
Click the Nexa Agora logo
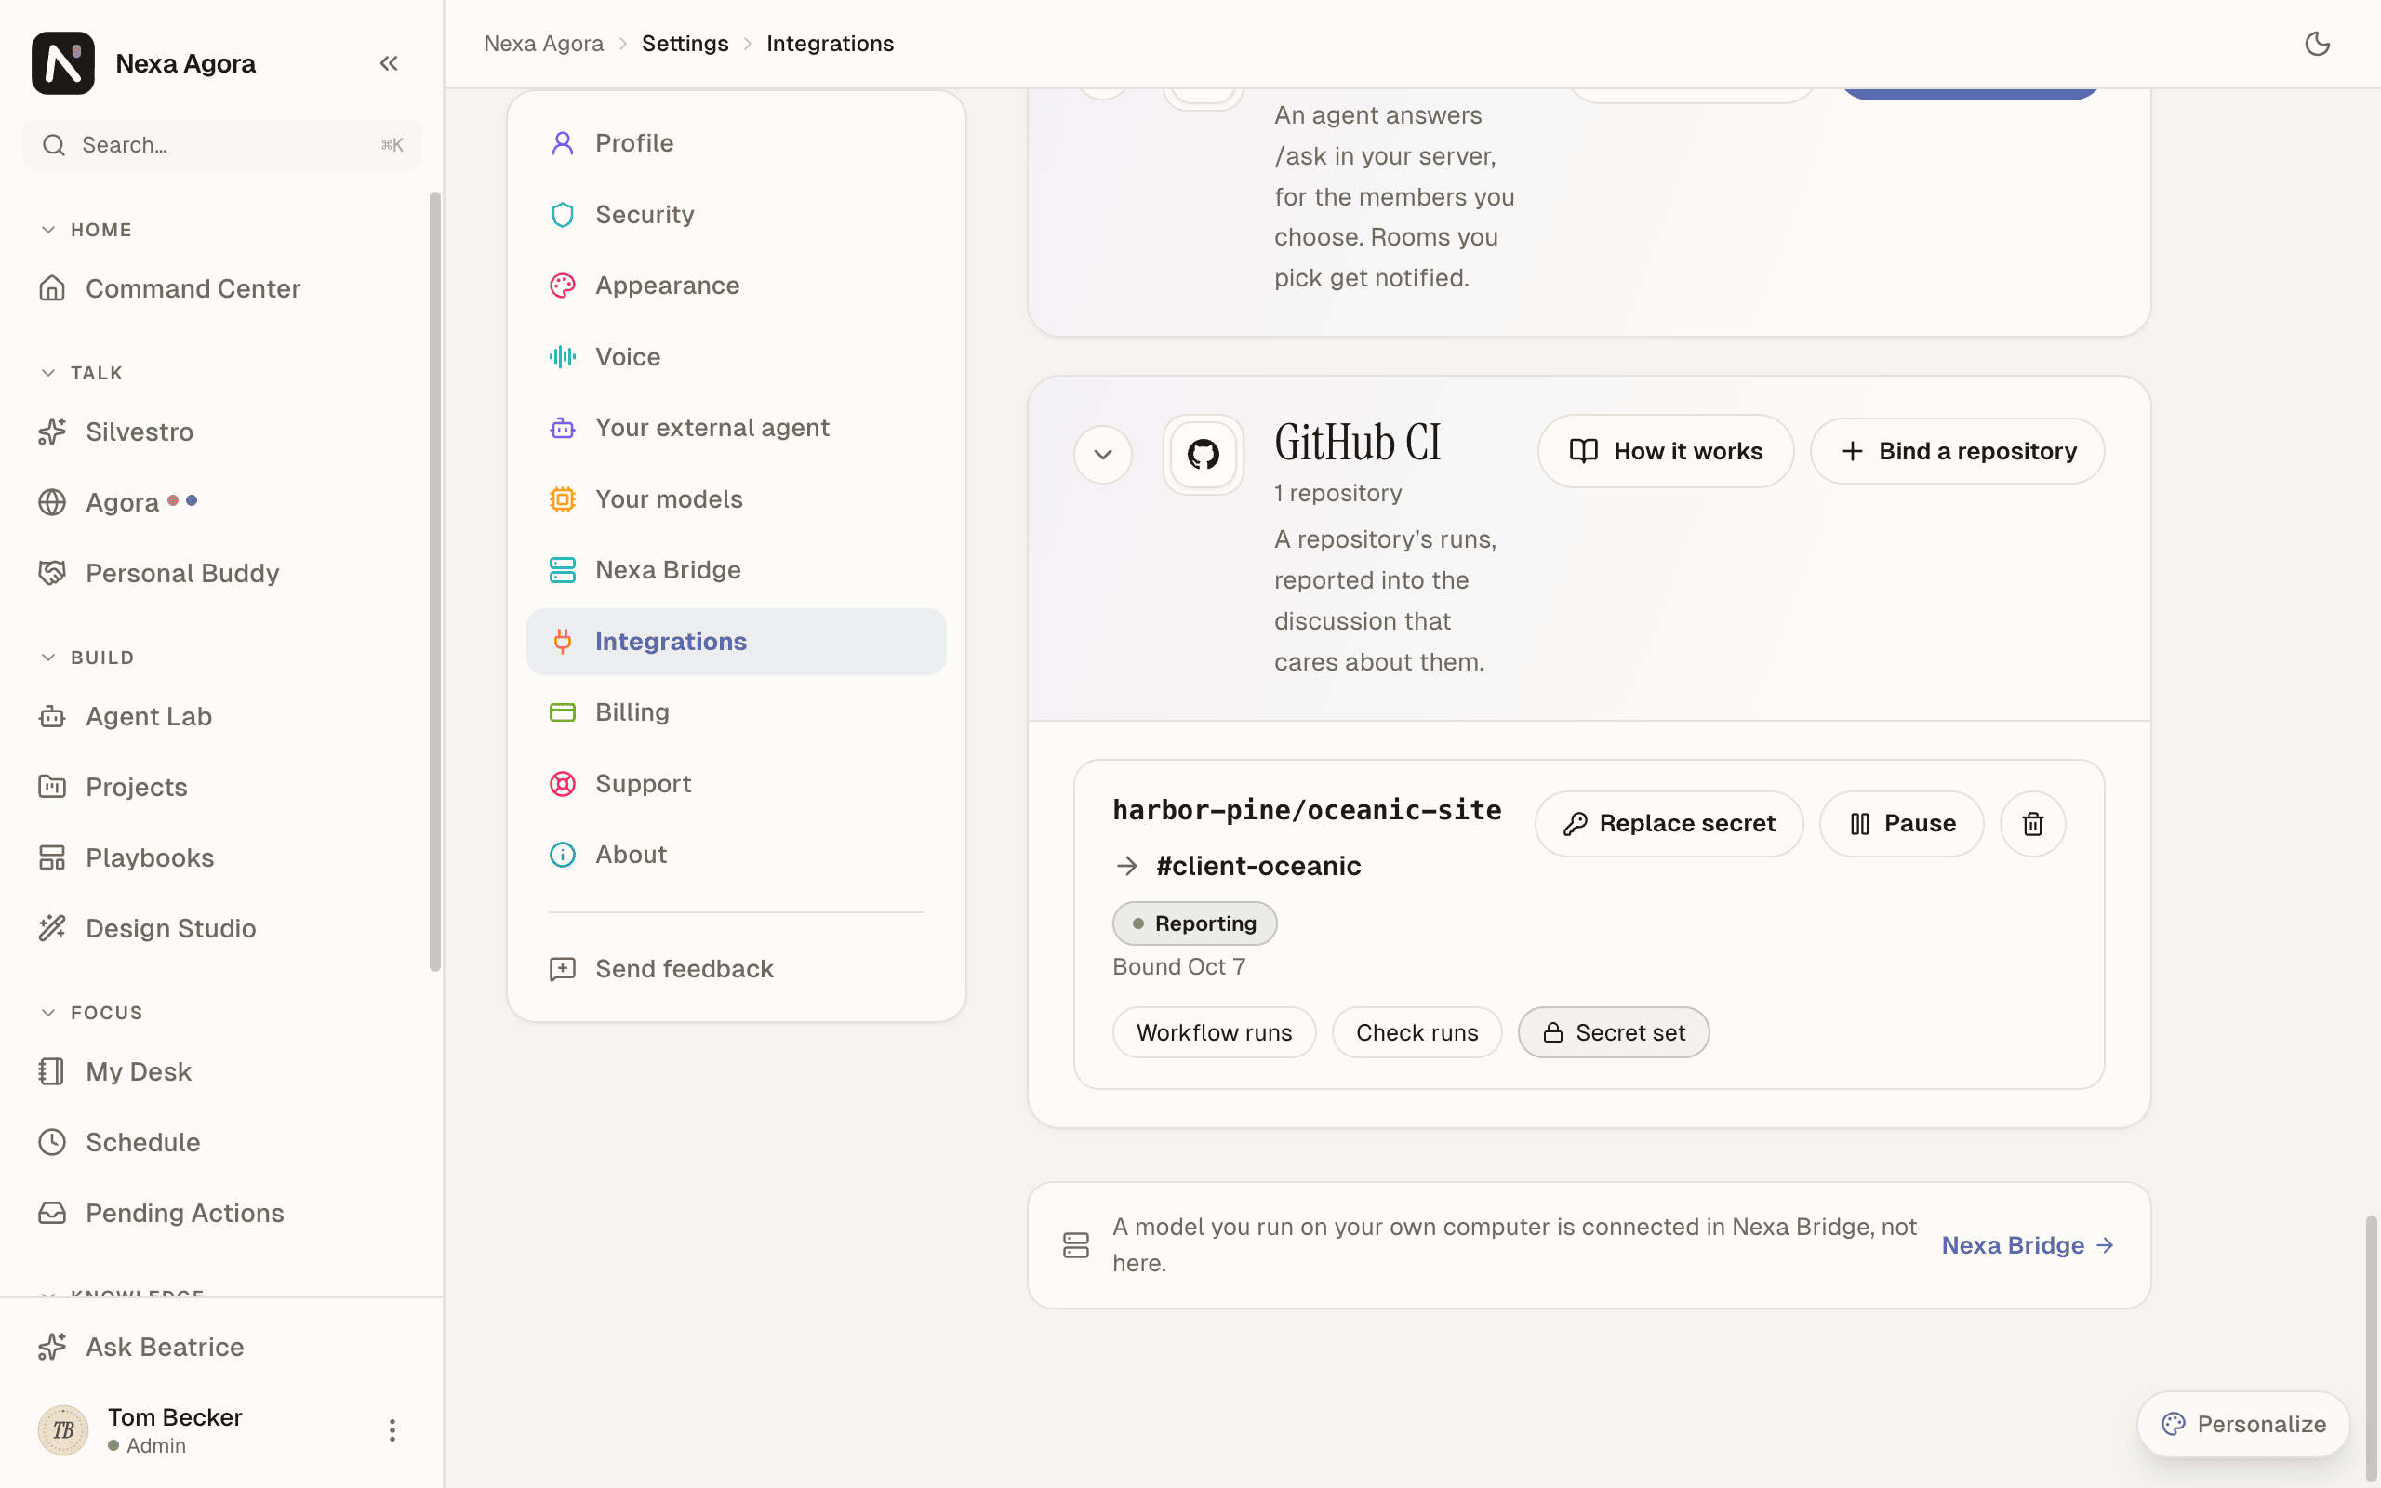63,64
